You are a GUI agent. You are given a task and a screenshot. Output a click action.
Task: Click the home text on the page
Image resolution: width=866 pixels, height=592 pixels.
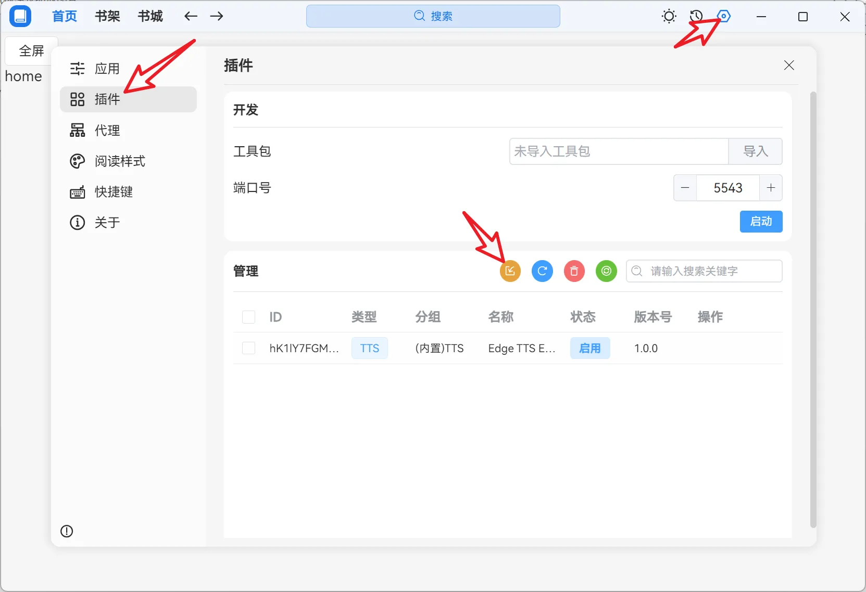23,76
